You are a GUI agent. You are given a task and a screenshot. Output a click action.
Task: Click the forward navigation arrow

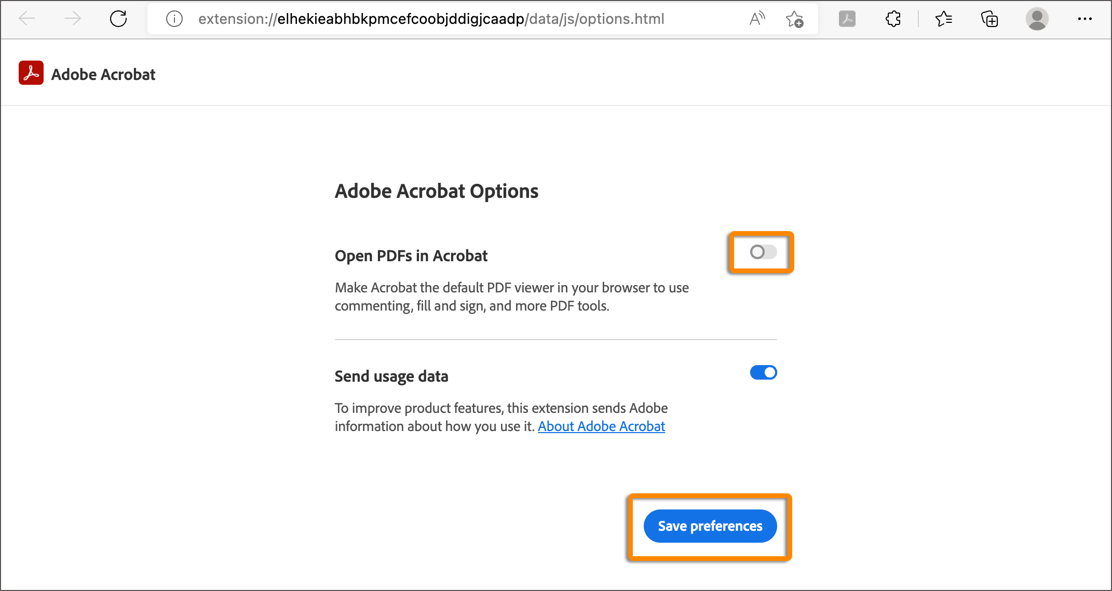[73, 19]
